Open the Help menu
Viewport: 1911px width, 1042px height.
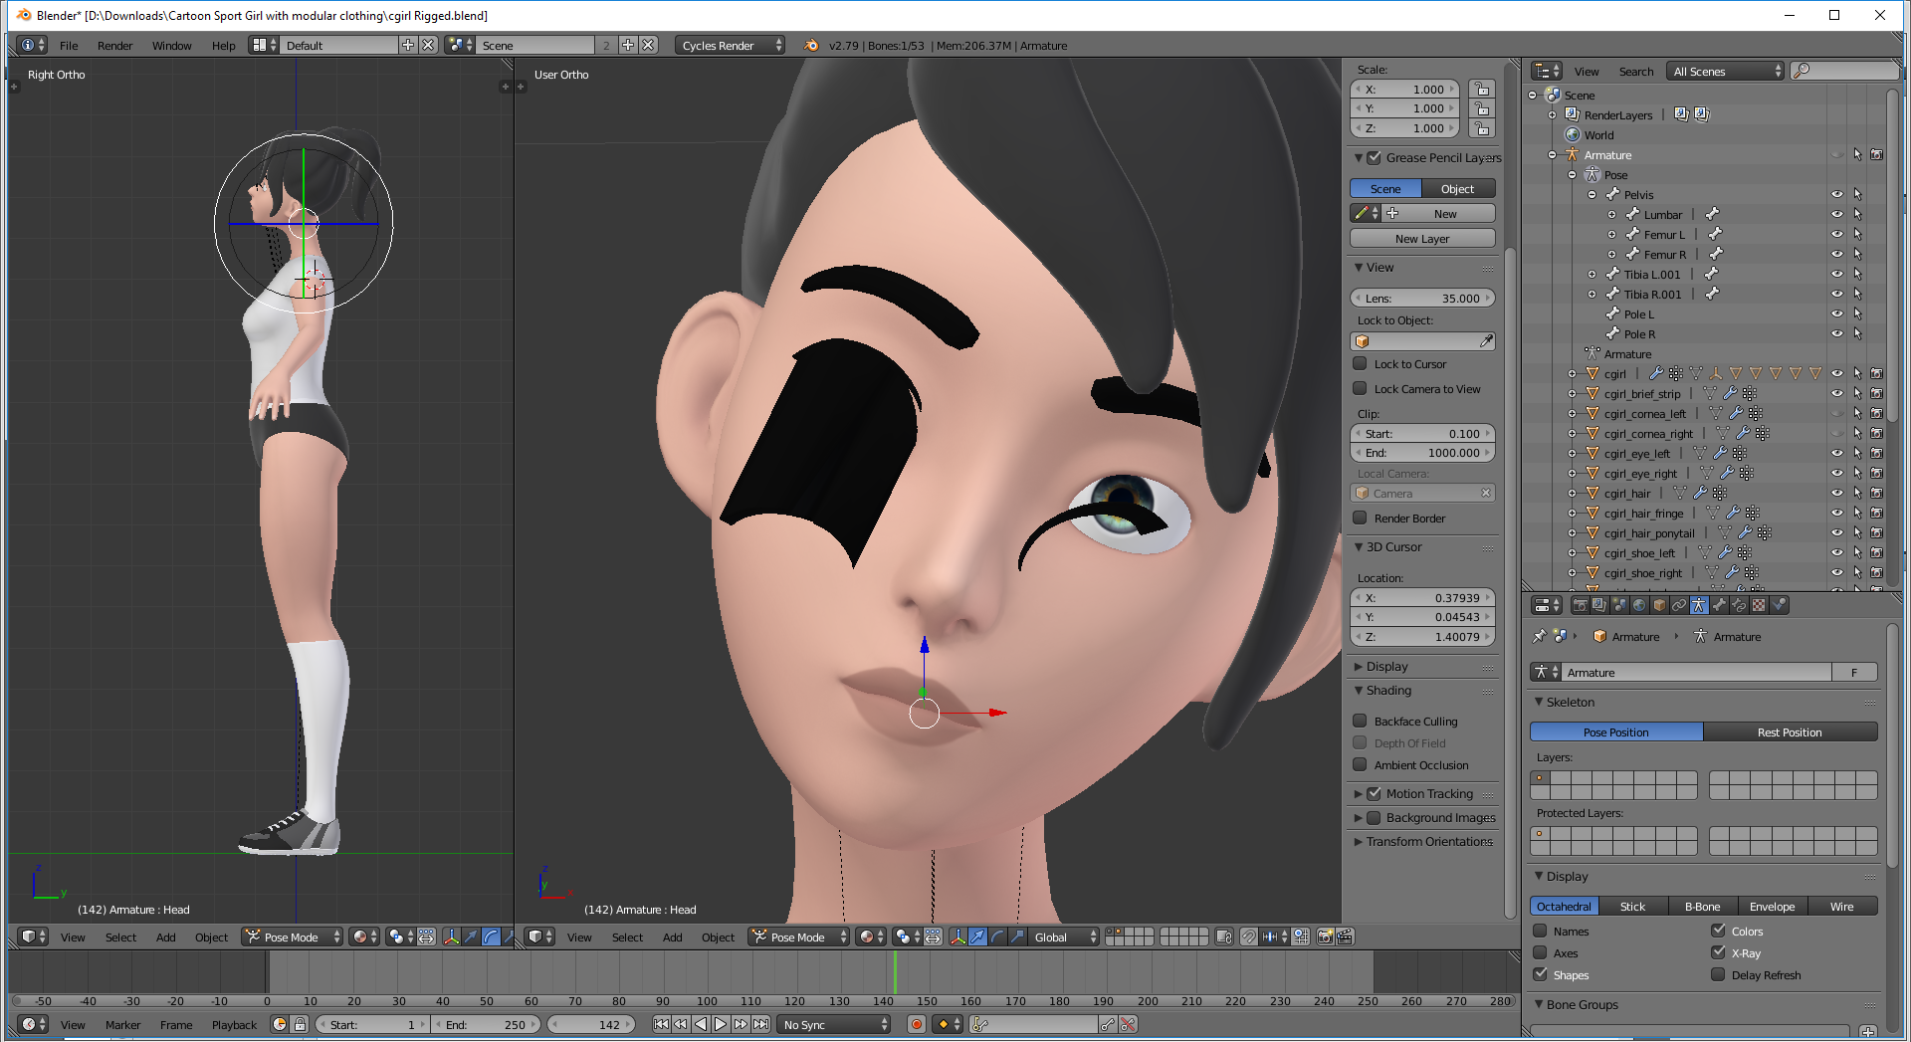pos(223,46)
